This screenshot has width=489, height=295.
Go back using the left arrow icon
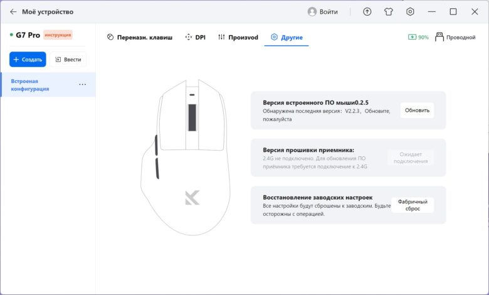(x=13, y=12)
